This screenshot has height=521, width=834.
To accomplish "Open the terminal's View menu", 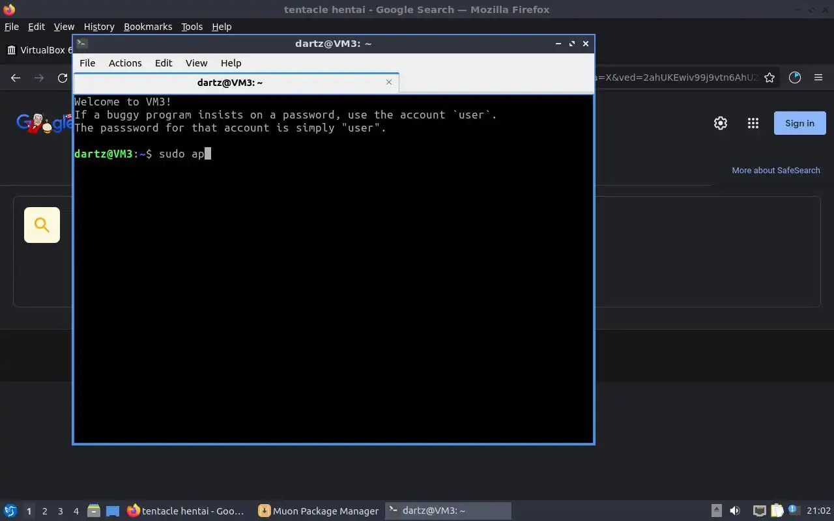I will point(196,63).
